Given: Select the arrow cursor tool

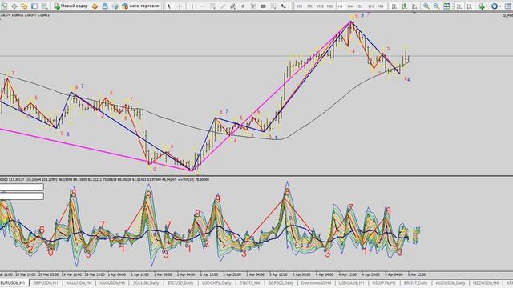Looking at the screenshot, I should coord(169,6).
